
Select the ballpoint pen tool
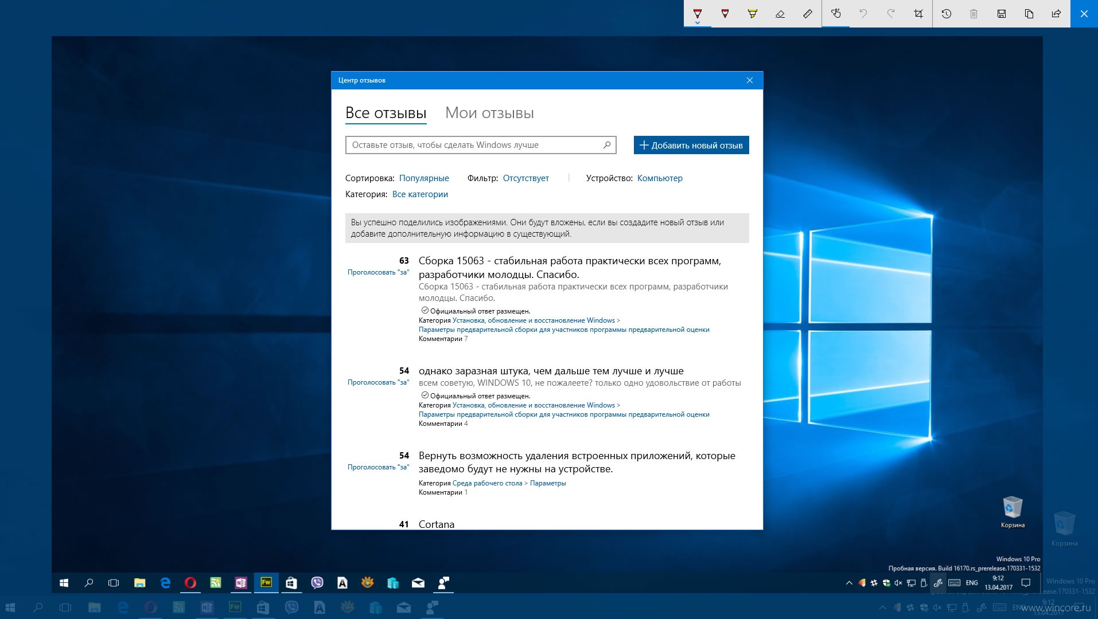pyautogui.click(x=698, y=12)
